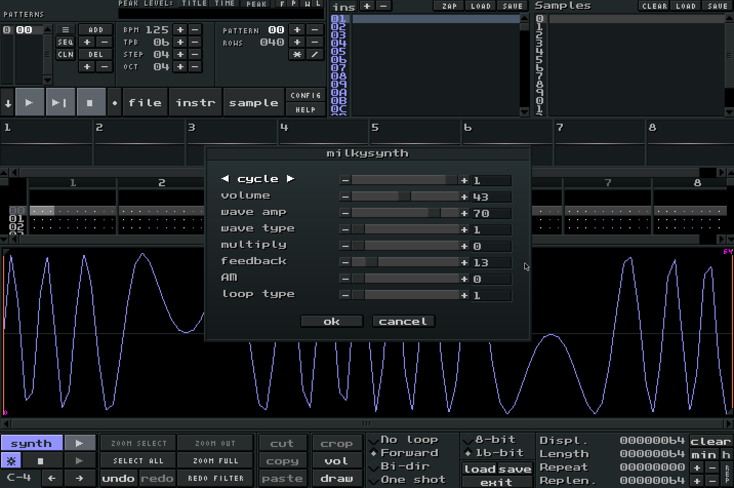This screenshot has height=488, width=734.
Task: Confirm milkysynth dialog with ok
Action: [x=332, y=322]
